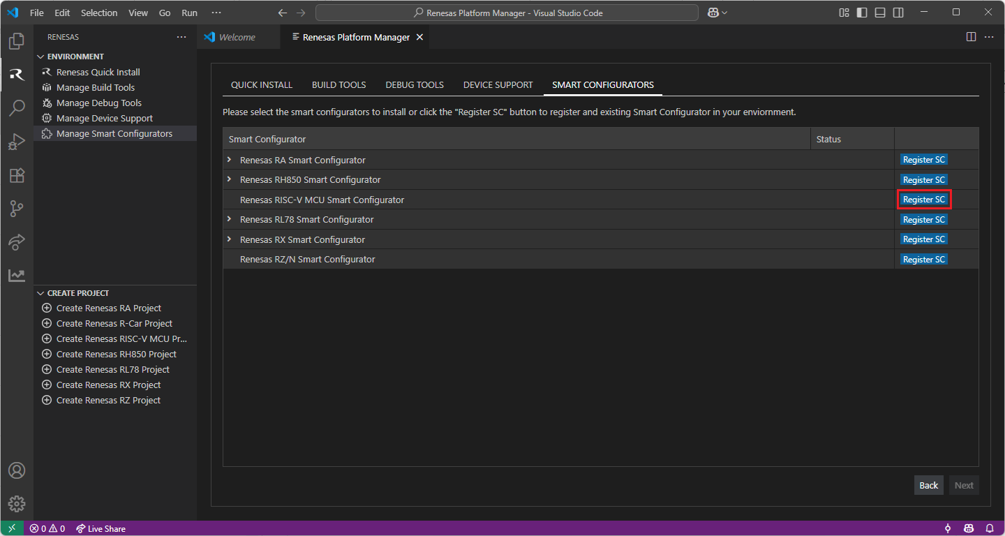Open Source Control view icon

17,209
